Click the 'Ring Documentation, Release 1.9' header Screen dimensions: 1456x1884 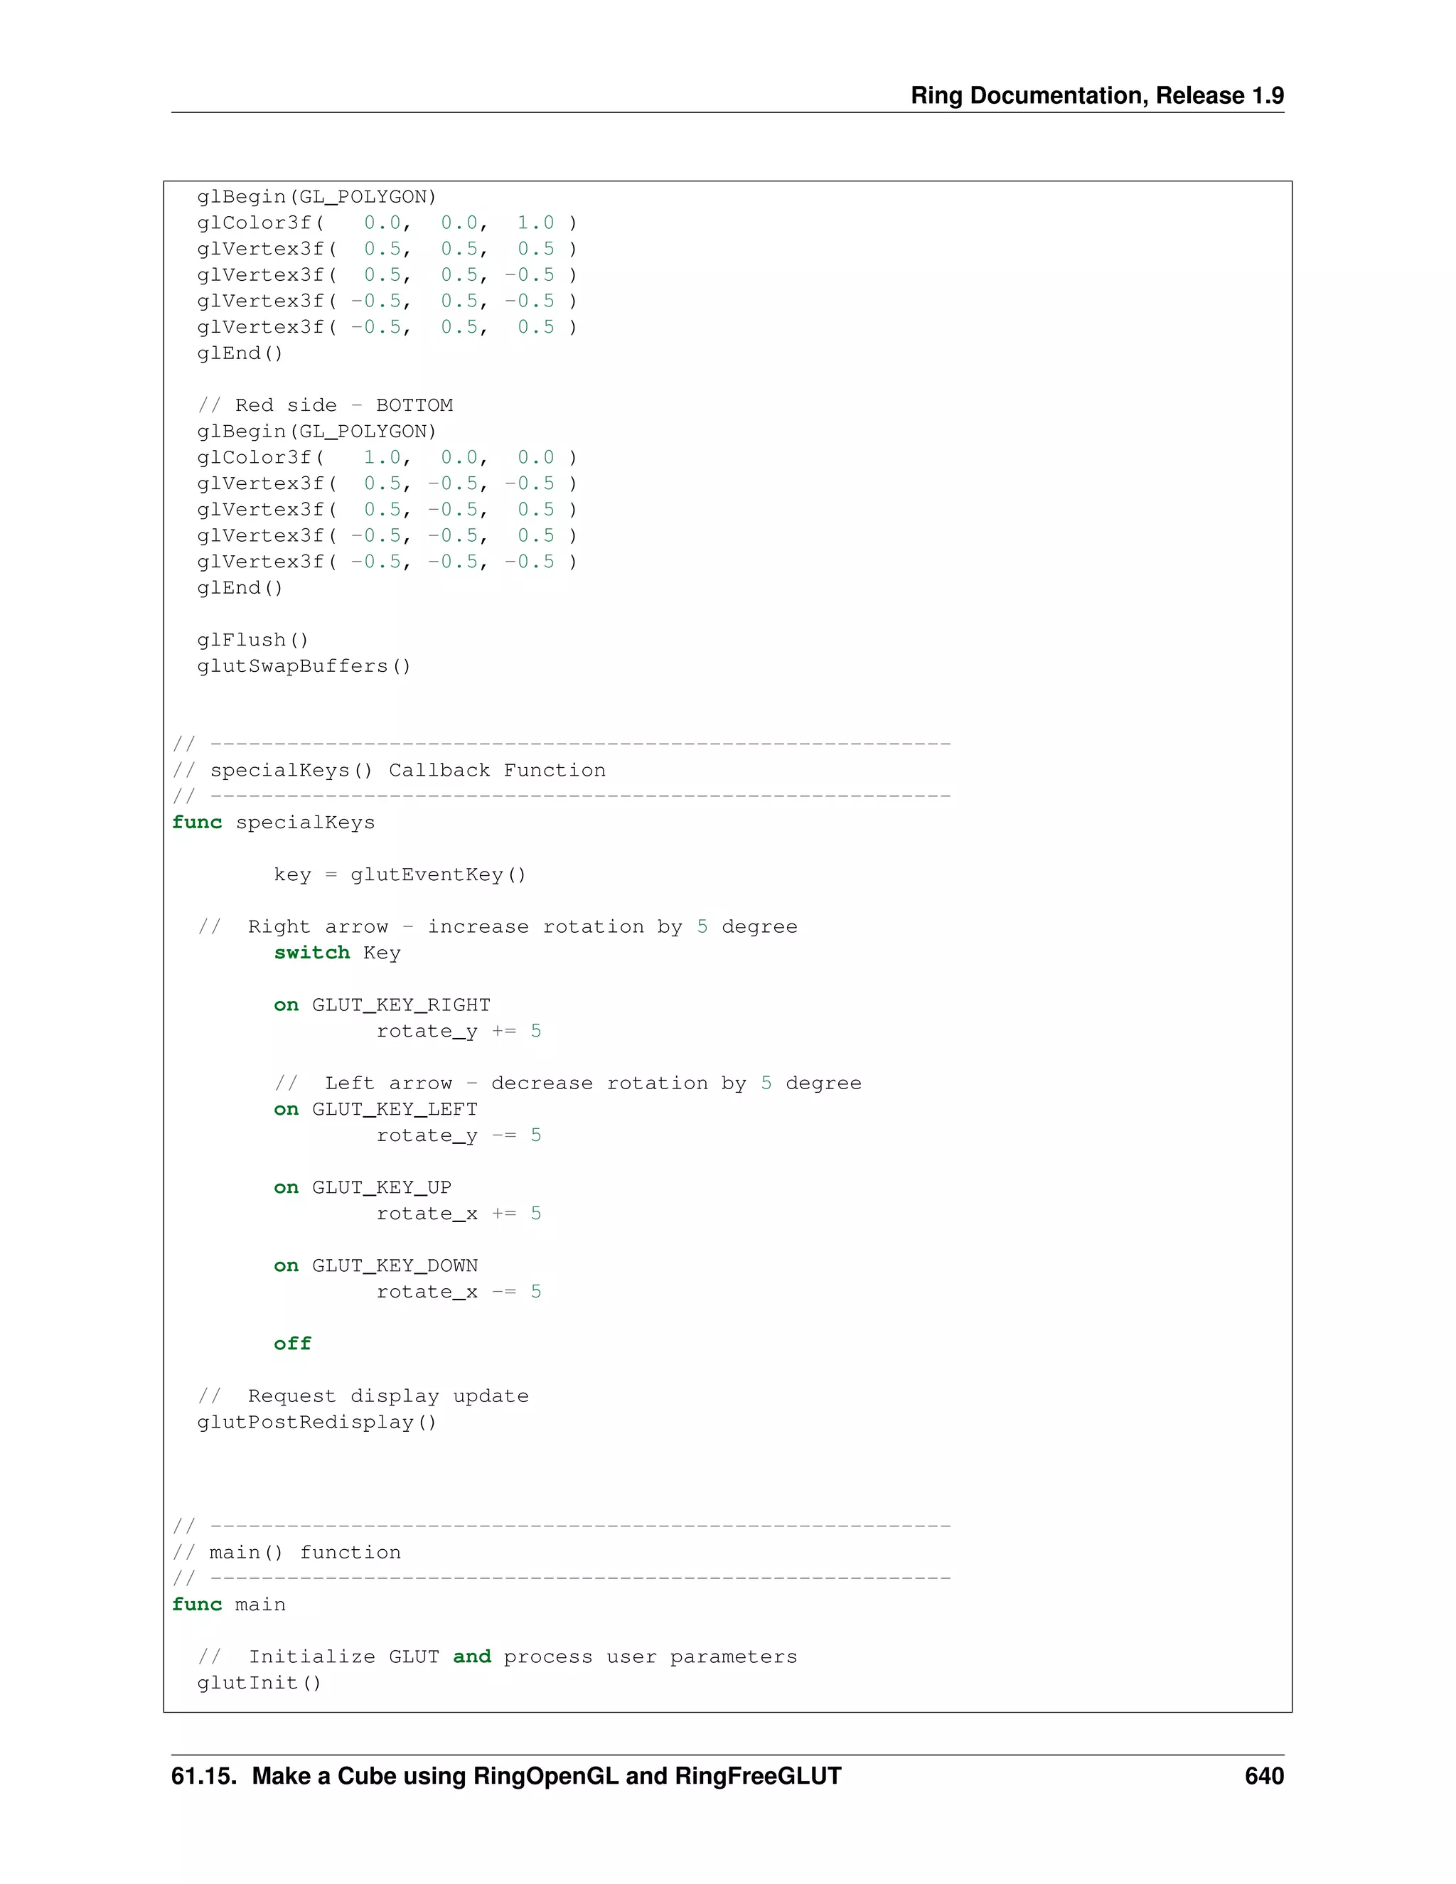pyautogui.click(x=1096, y=95)
